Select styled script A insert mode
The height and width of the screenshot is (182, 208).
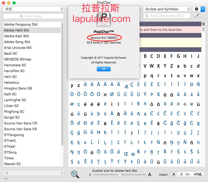(x=181, y=174)
